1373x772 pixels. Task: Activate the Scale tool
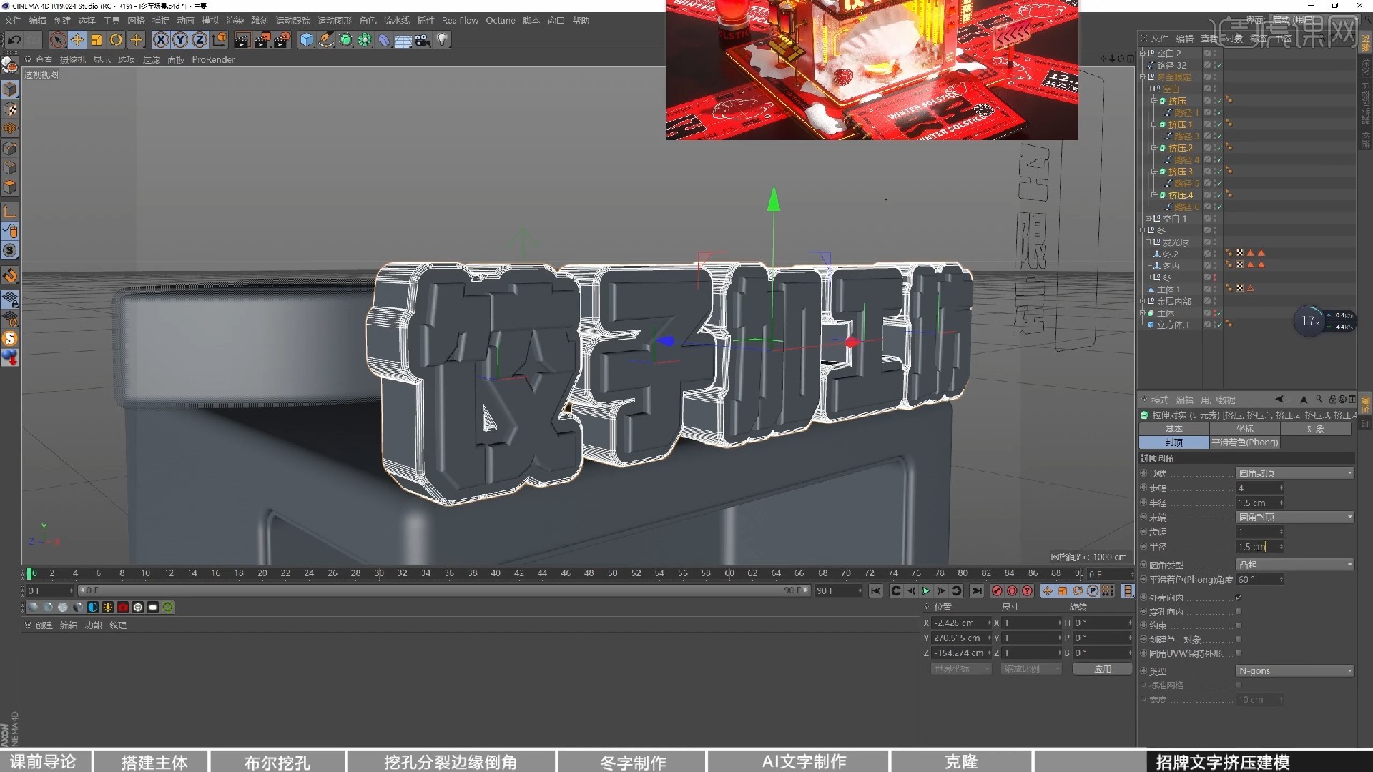pos(97,40)
